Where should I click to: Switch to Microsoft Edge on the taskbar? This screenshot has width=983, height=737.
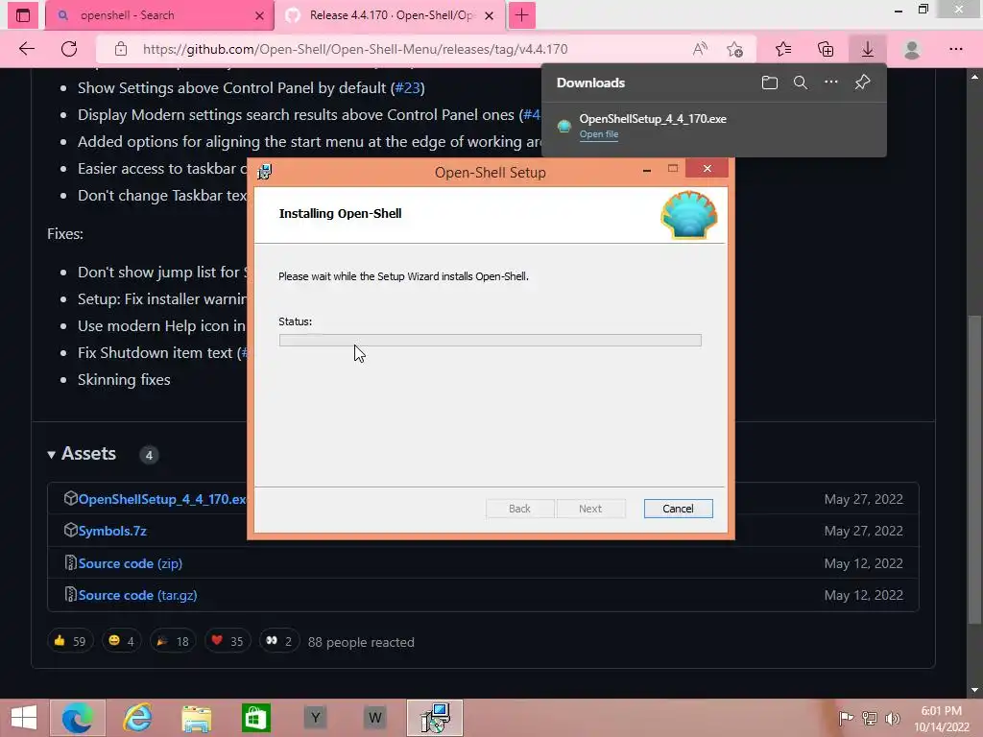click(77, 718)
